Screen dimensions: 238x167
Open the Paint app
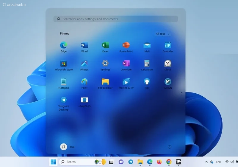[84, 84]
